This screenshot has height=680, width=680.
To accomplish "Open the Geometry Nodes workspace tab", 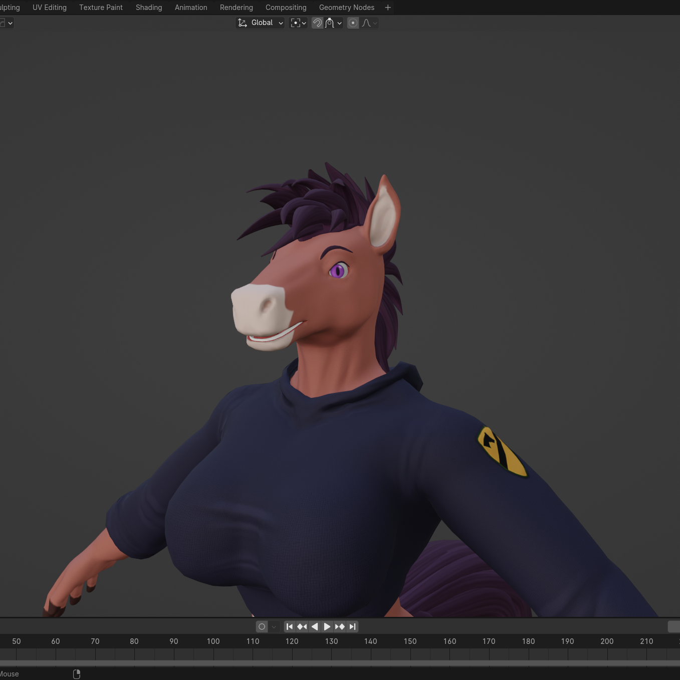I will pyautogui.click(x=346, y=8).
